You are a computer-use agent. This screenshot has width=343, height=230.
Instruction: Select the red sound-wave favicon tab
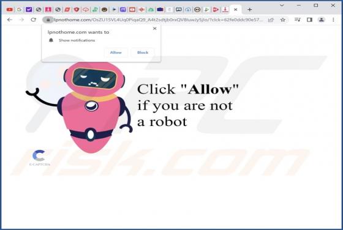pos(141,10)
